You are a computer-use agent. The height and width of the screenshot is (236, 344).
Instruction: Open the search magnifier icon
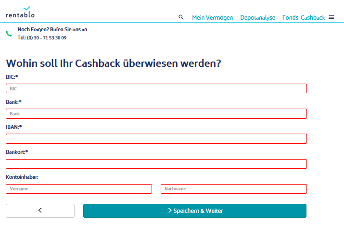click(x=181, y=17)
